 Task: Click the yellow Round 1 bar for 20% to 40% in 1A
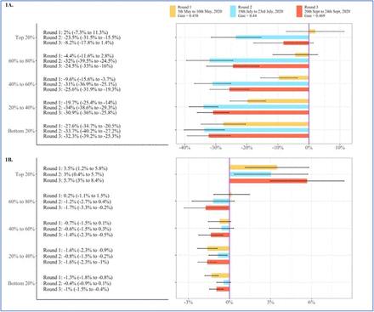tap(278, 101)
